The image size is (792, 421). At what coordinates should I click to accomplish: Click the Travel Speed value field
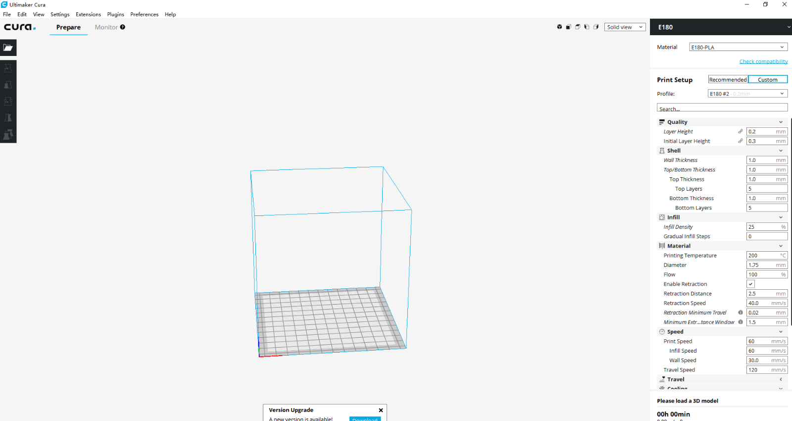pos(767,369)
